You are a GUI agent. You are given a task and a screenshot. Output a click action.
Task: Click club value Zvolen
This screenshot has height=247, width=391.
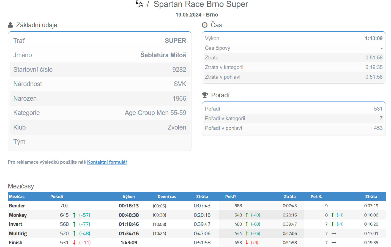[177, 127]
